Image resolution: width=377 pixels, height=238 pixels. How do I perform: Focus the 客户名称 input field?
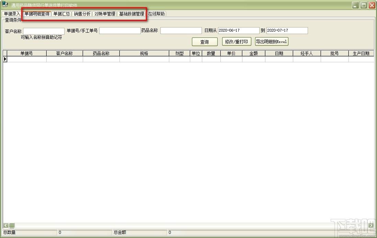click(44, 31)
